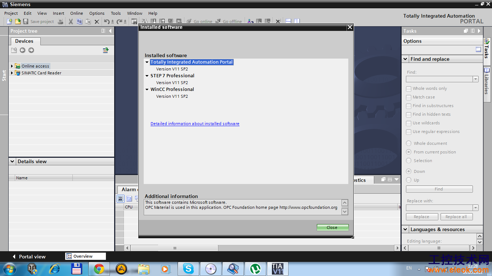Click the Delete X icon beside Paste
The image size is (492, 276).
pyautogui.click(x=97, y=22)
